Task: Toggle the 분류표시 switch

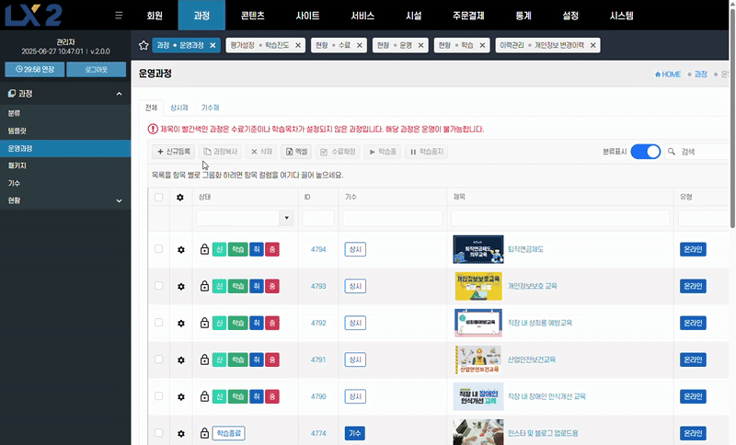Action: click(646, 152)
